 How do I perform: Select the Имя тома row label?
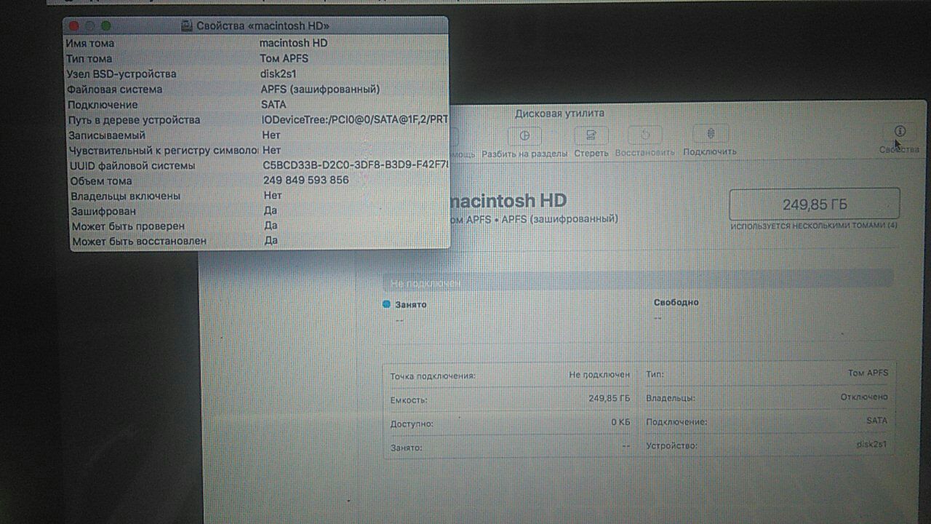(90, 43)
